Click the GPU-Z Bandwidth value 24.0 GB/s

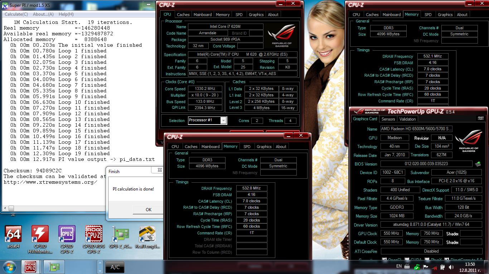[x=463, y=216]
